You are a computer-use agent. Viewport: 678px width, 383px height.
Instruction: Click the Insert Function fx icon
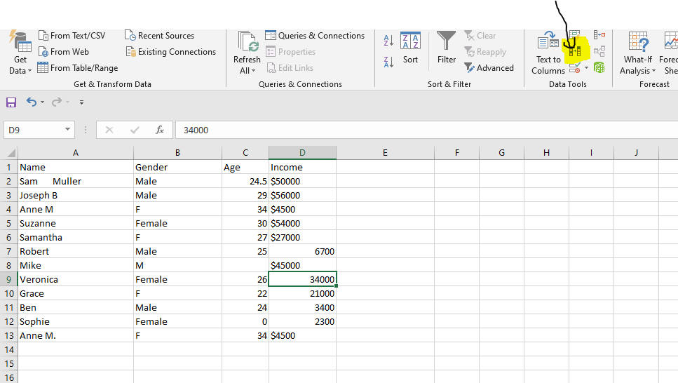160,130
